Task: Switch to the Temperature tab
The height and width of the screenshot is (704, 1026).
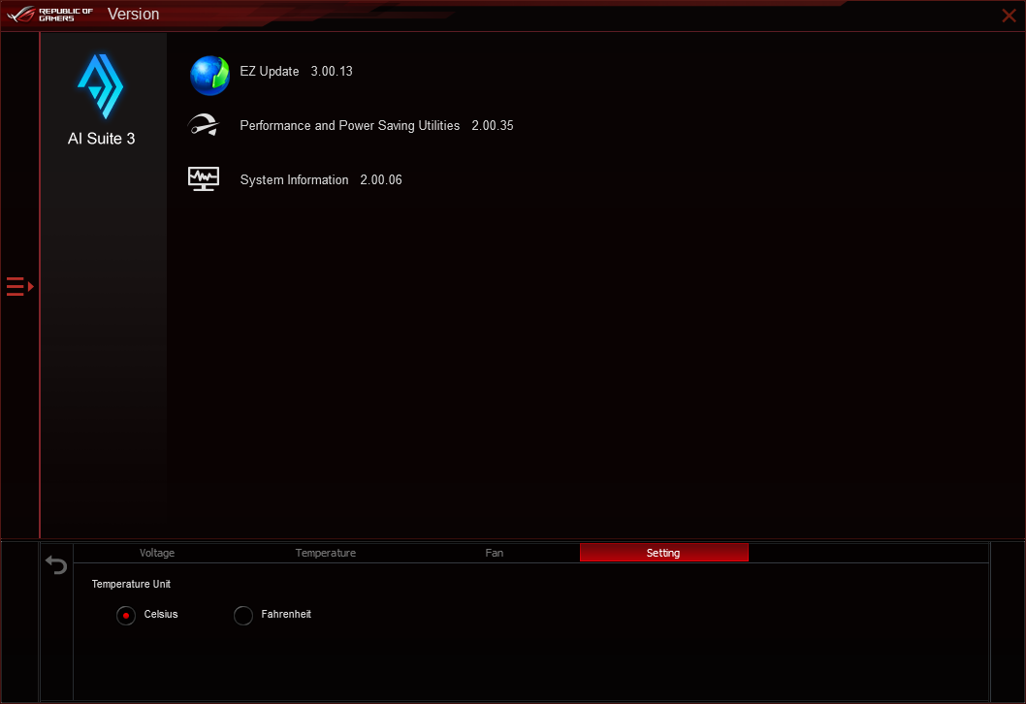Action: point(326,553)
